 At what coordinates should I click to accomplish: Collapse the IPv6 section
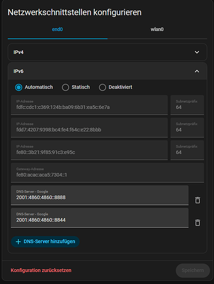click(107, 71)
